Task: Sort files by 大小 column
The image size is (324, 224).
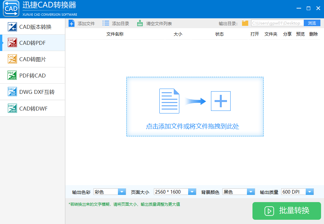Action: (178, 34)
